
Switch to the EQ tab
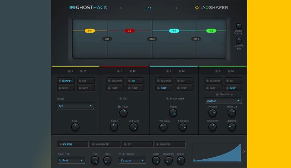coord(137,144)
